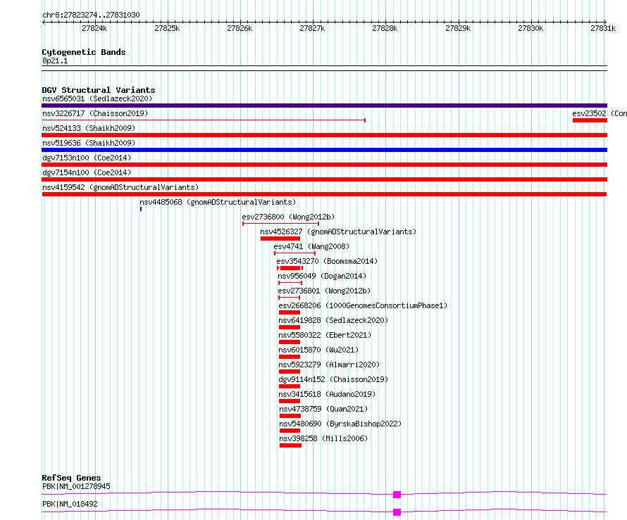627x520 pixels.
Task: Click the red bar under nsv524133
Action: (x=324, y=135)
